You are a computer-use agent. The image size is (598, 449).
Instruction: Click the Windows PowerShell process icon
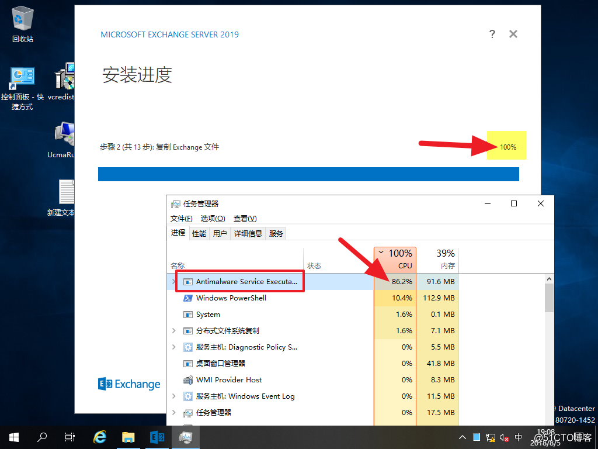(x=187, y=298)
